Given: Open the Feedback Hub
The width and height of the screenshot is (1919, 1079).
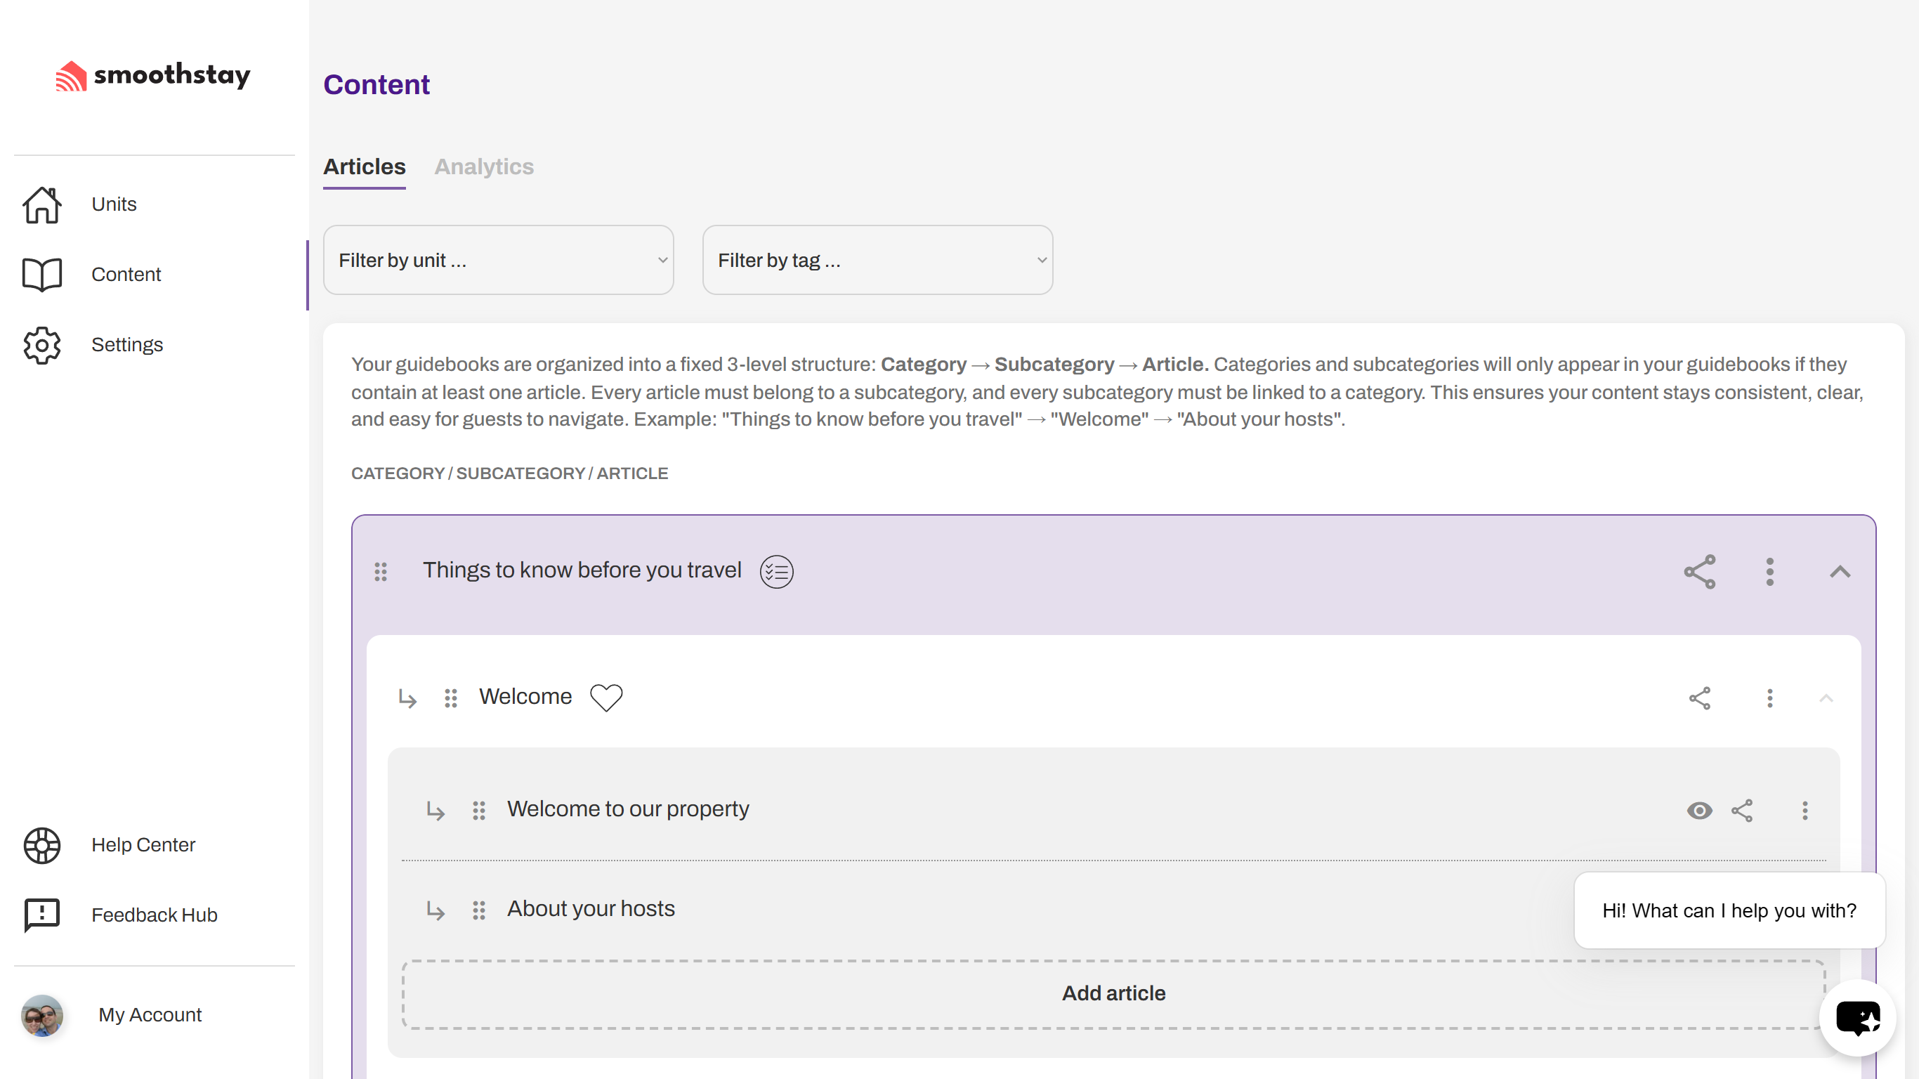Looking at the screenshot, I should (155, 915).
